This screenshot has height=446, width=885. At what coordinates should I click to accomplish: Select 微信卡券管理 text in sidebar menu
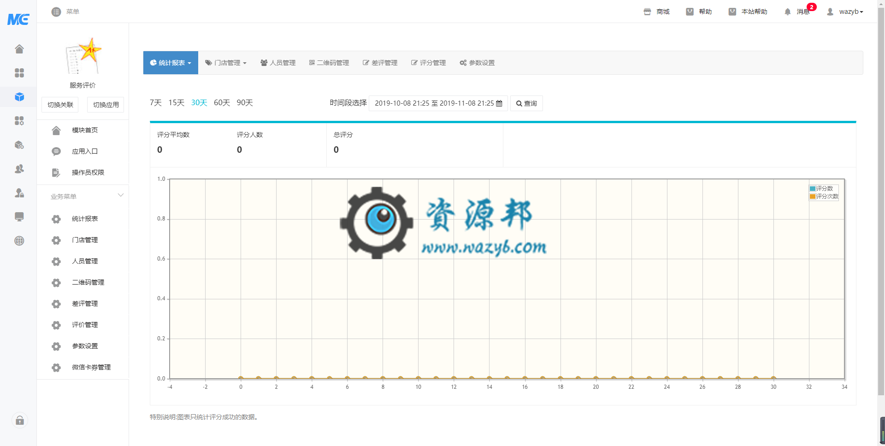(91, 367)
